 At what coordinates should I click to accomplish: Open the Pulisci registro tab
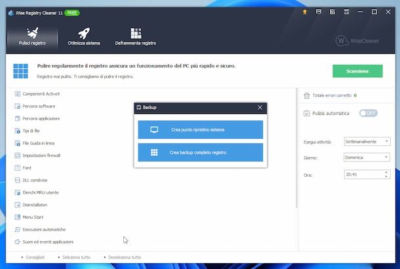click(x=32, y=37)
